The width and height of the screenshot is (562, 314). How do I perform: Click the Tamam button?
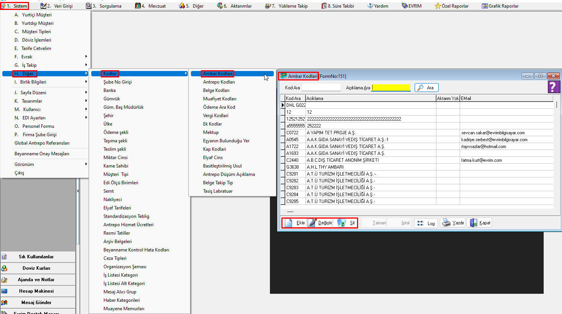[374, 223]
